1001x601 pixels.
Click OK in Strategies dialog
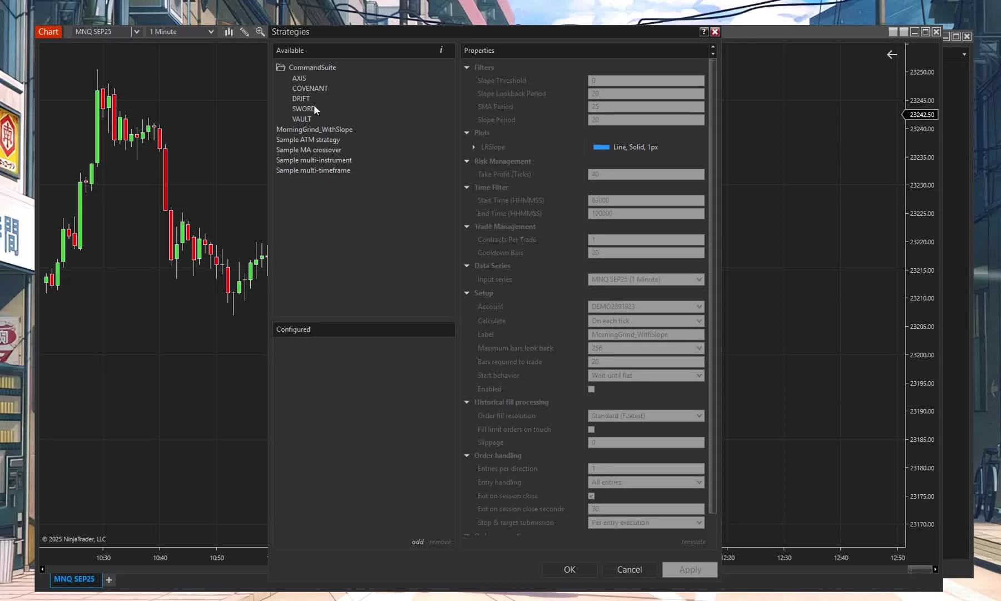(x=569, y=570)
